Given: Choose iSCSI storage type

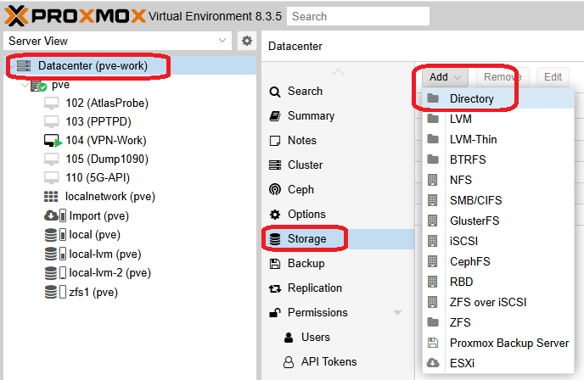Looking at the screenshot, I should (498, 241).
